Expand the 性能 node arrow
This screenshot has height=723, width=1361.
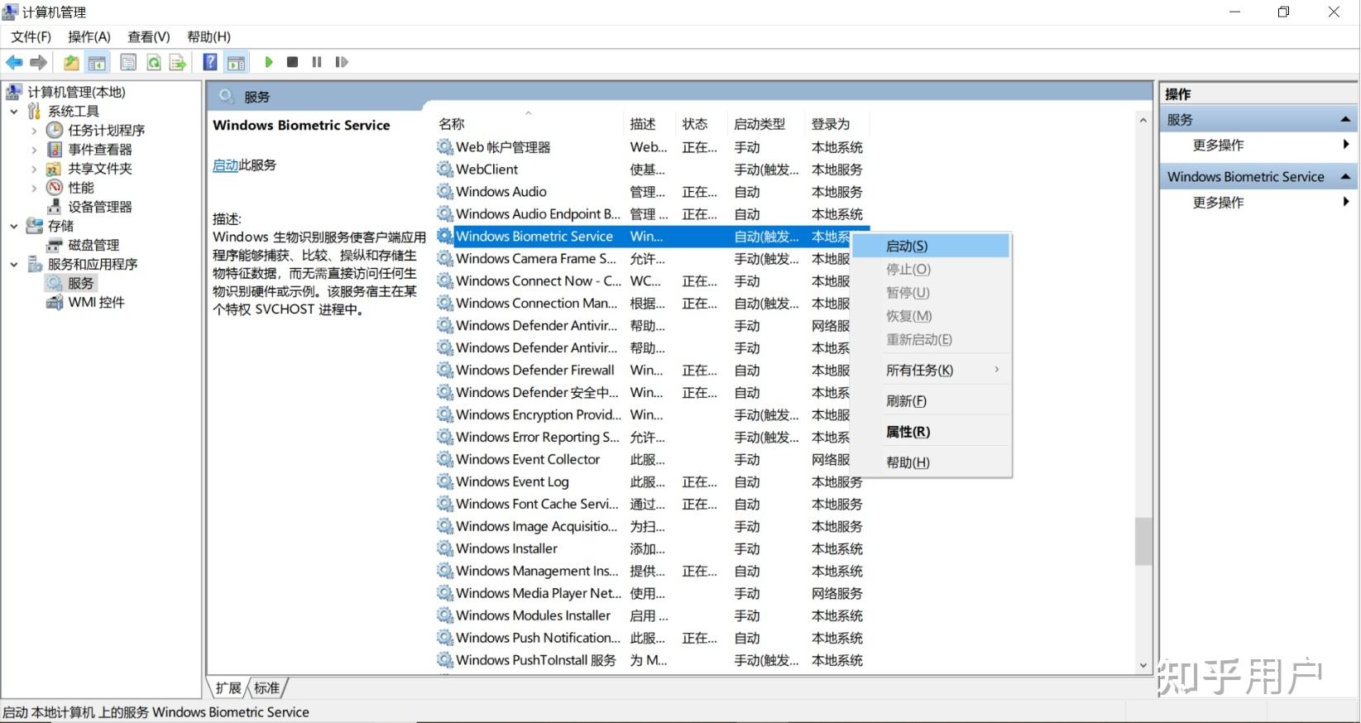[34, 187]
